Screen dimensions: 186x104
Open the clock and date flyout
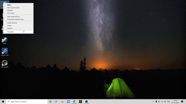175,101
